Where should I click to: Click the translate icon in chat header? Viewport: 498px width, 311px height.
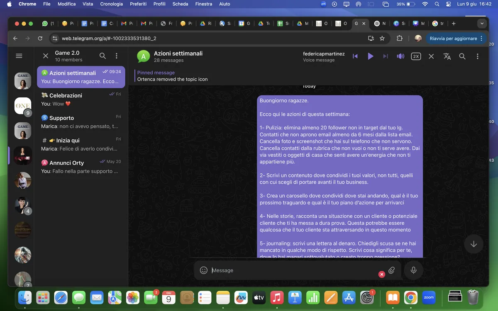[447, 56]
